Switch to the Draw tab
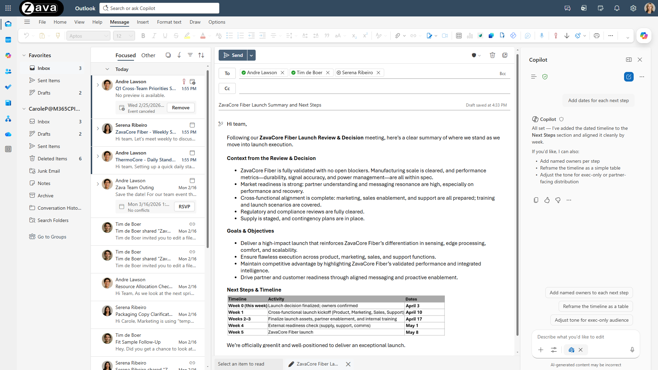Image resolution: width=658 pixels, height=370 pixels. tap(195, 22)
